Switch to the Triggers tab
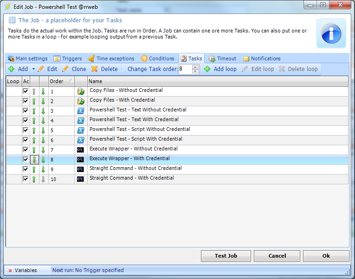 (67, 58)
